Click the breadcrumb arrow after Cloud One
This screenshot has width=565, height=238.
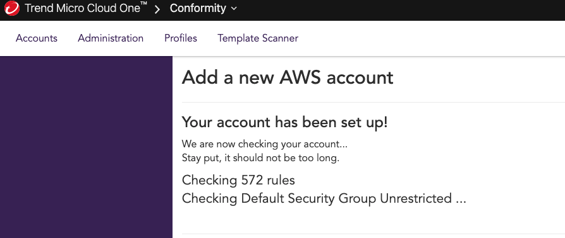pos(157,9)
